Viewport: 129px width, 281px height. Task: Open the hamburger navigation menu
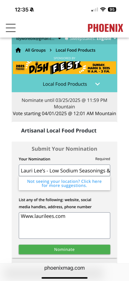(x=11, y=28)
